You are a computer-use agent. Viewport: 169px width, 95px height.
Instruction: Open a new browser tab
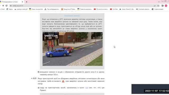pos(26,2)
